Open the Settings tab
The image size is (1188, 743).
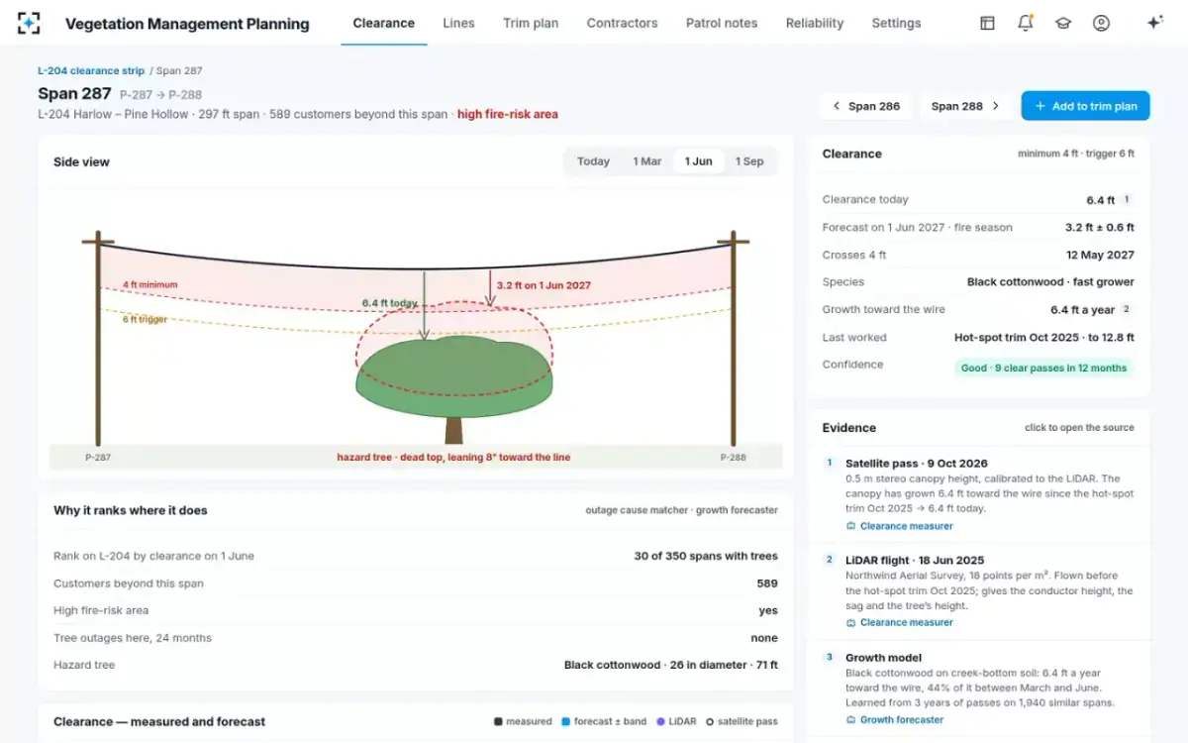(896, 23)
